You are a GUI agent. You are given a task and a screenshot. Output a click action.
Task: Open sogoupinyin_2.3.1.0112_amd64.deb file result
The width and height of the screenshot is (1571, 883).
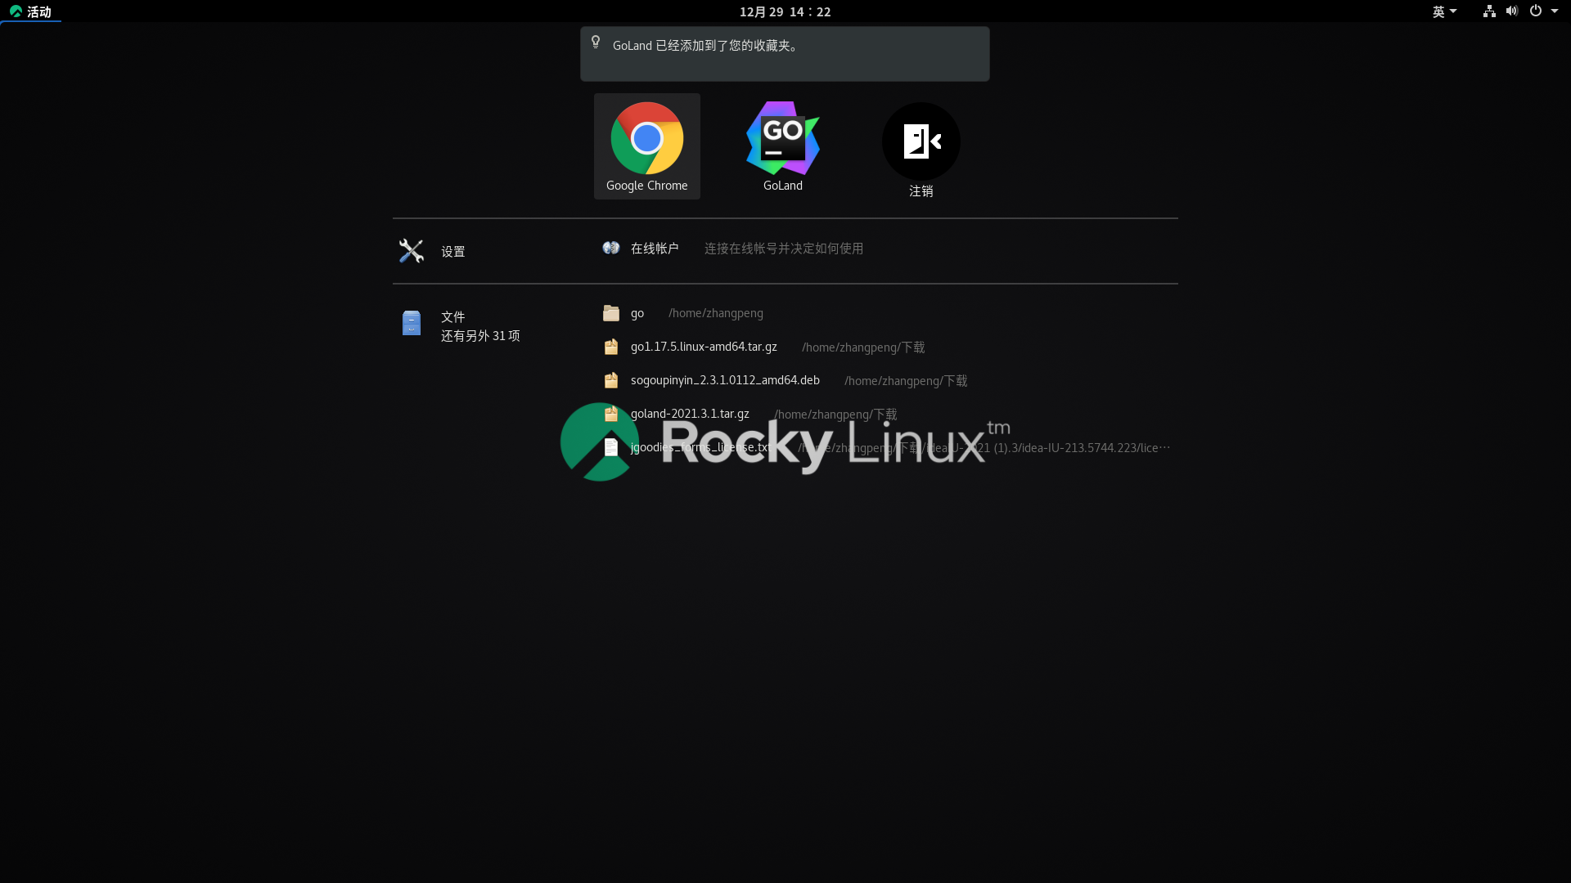click(887, 380)
